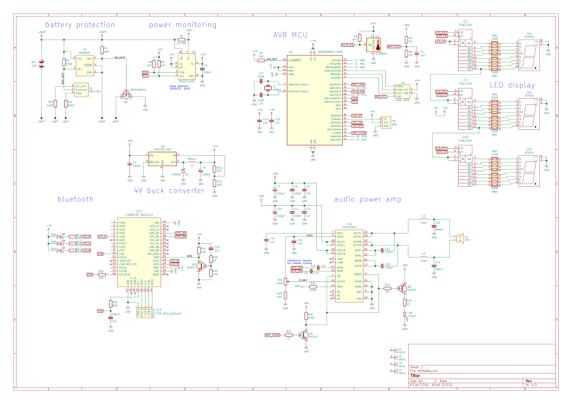Screen dimensions: 572x404
Task: Click the U3 MAX6457 chip body
Action: pyautogui.click(x=85, y=66)
